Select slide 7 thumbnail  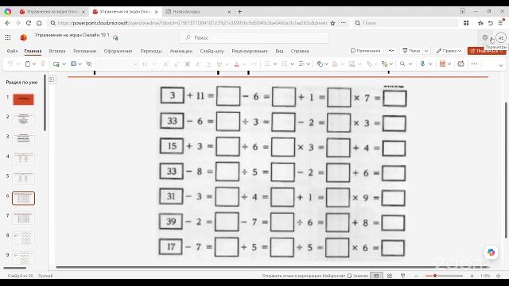pyautogui.click(x=23, y=218)
